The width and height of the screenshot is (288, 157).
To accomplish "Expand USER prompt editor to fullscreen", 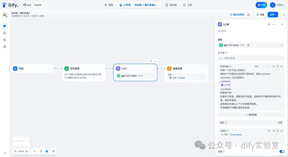I will click(x=281, y=131).
